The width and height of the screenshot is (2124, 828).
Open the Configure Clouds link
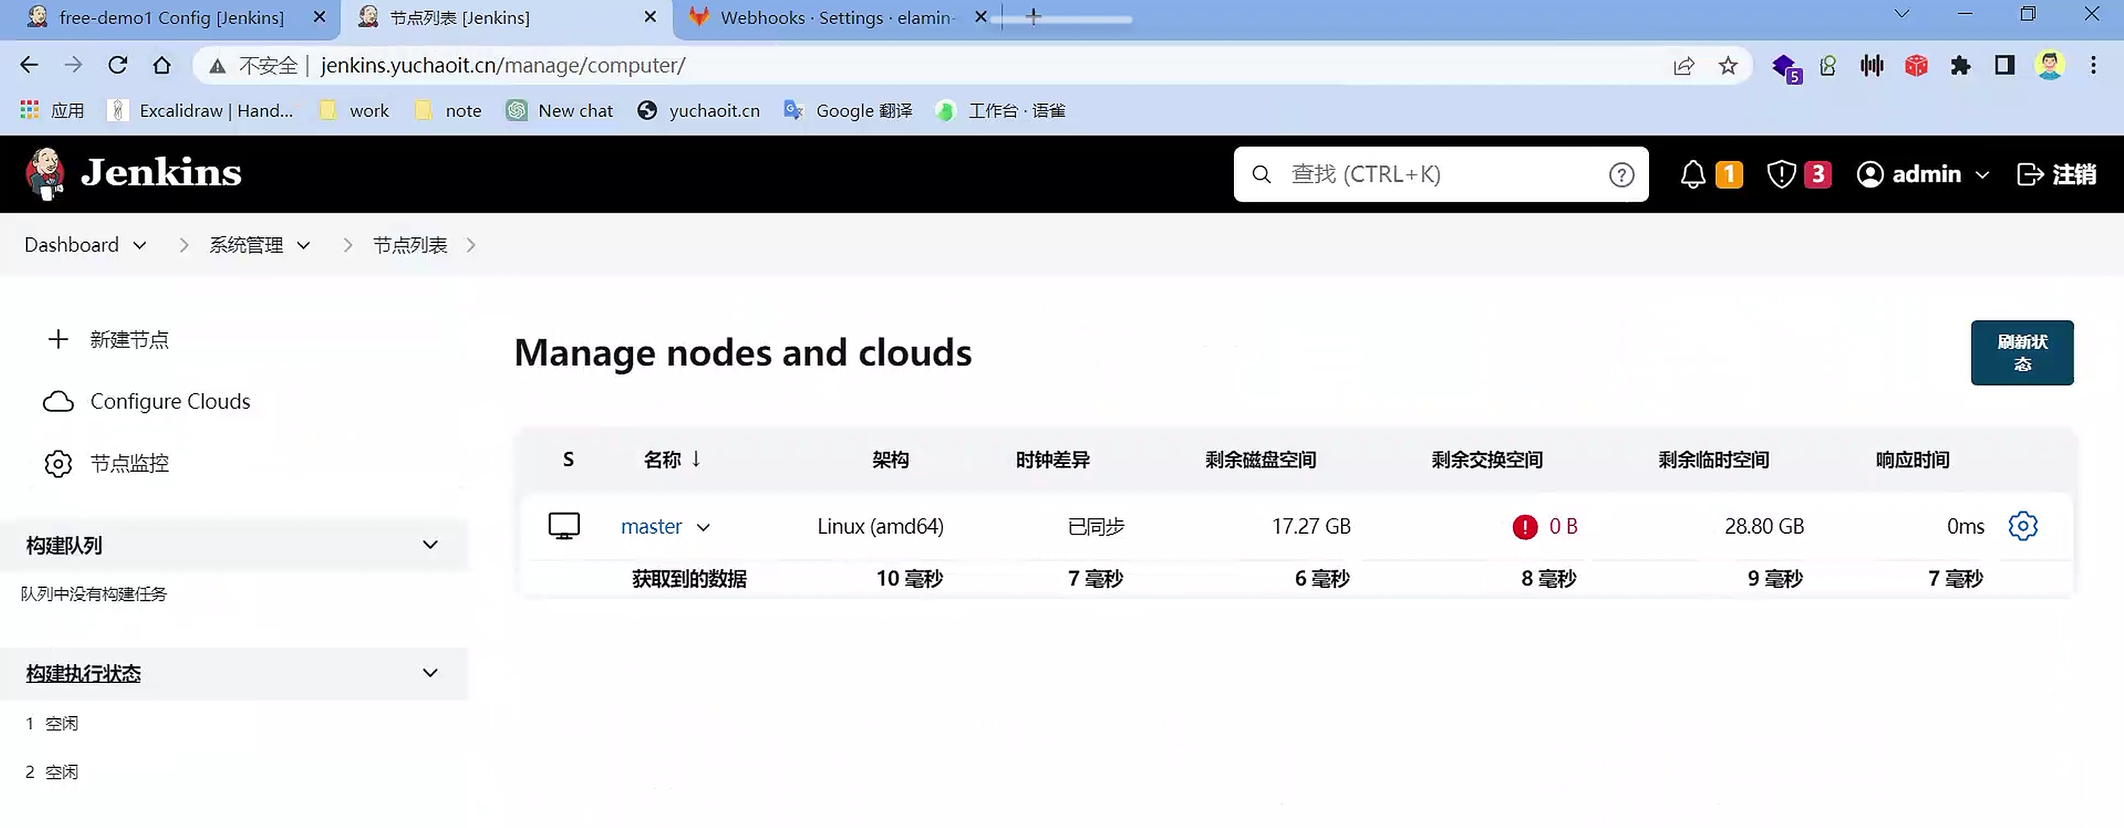tap(170, 401)
